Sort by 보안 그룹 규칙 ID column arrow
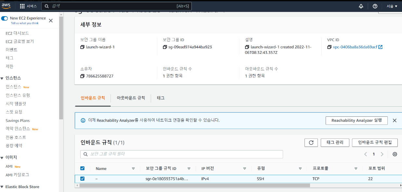This screenshot has width=402, height=192. coord(189,169)
